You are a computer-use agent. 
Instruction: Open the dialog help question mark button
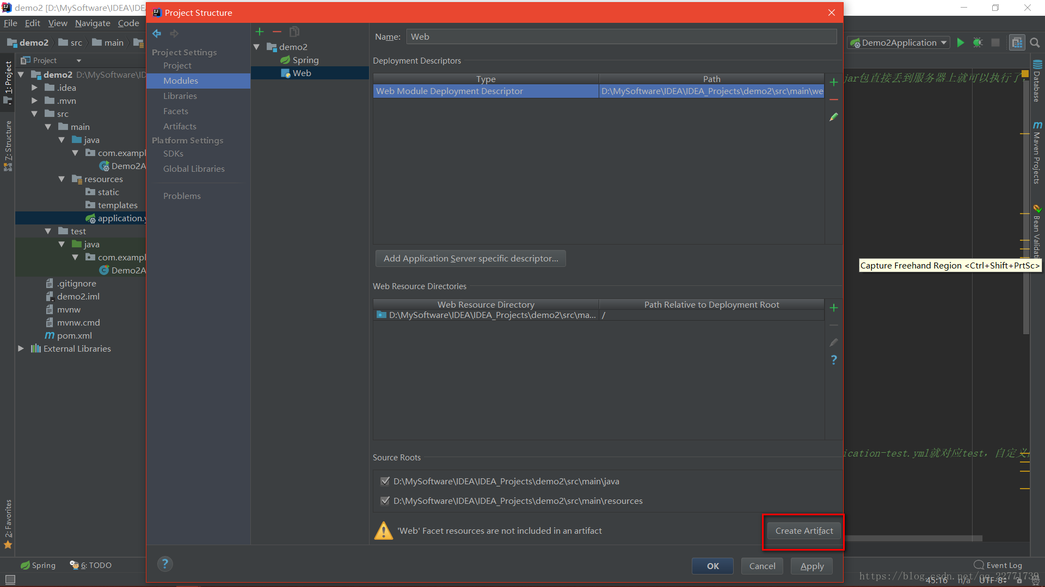coord(165,564)
